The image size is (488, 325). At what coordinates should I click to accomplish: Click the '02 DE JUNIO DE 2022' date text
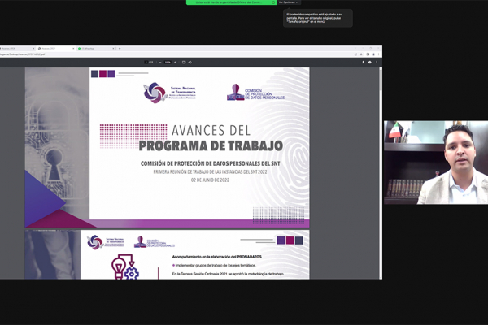point(210,180)
